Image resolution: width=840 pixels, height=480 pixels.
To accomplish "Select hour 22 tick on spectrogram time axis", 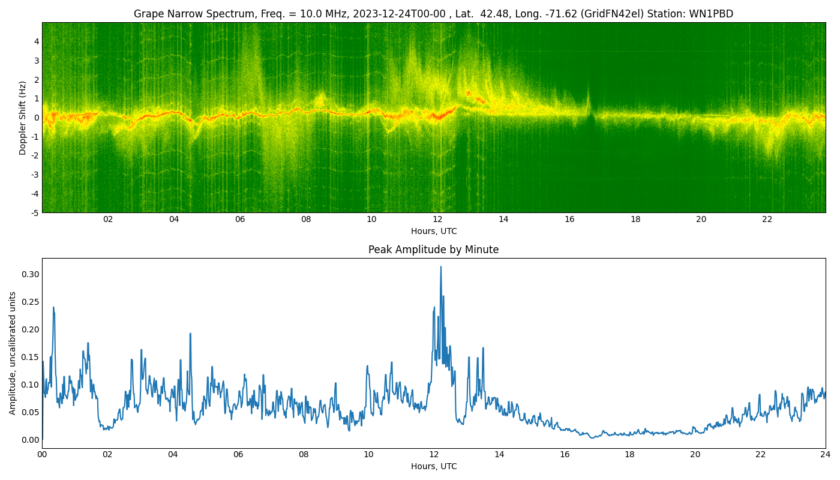I will (x=767, y=220).
